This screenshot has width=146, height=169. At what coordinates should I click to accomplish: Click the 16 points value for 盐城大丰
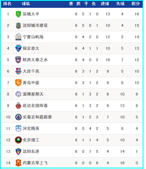tap(137, 14)
